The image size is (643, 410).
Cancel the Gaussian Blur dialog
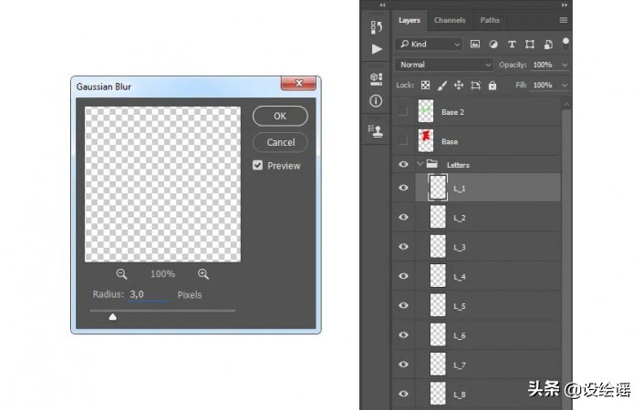pos(280,142)
